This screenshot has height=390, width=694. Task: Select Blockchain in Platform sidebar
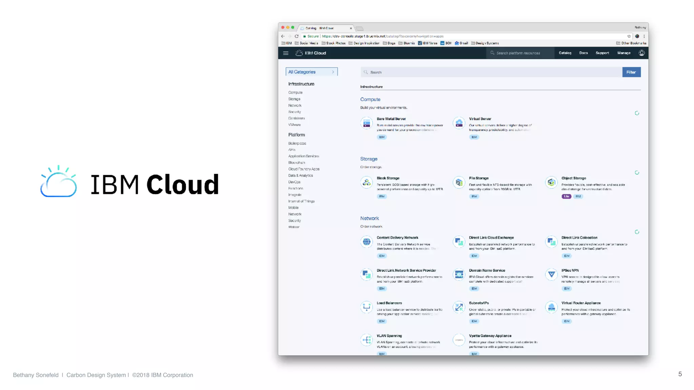pos(297,163)
